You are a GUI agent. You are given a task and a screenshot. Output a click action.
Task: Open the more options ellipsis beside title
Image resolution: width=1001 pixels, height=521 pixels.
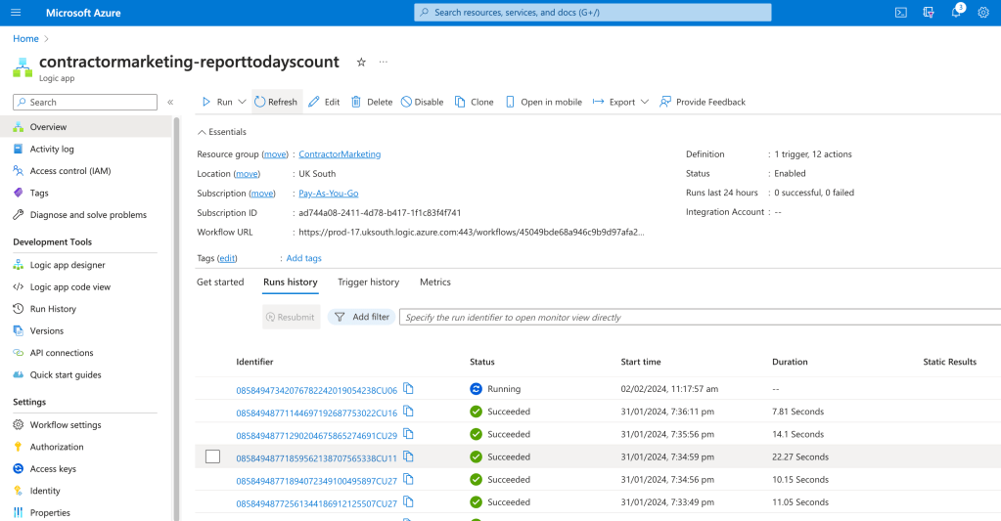383,62
